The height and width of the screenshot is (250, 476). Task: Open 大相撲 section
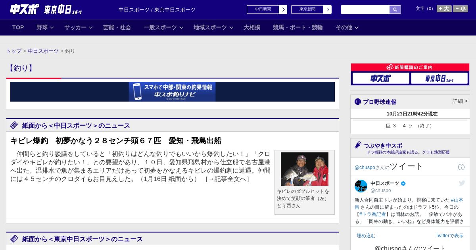pyautogui.click(x=252, y=27)
